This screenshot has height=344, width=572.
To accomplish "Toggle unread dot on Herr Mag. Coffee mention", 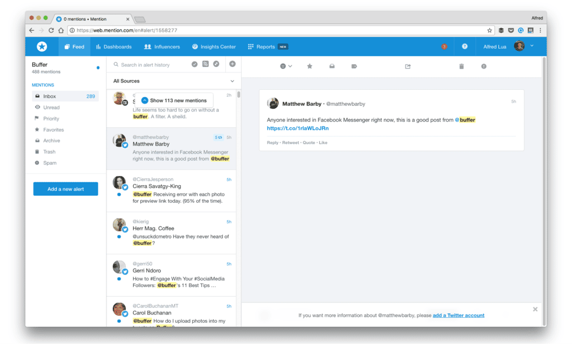I will tap(119, 236).
